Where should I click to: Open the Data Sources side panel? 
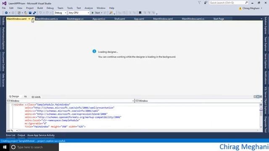(x=3, y=80)
